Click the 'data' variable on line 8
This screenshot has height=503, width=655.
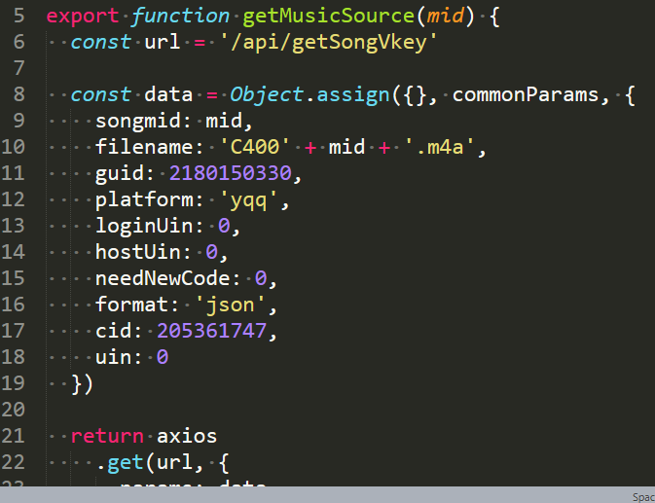click(168, 94)
